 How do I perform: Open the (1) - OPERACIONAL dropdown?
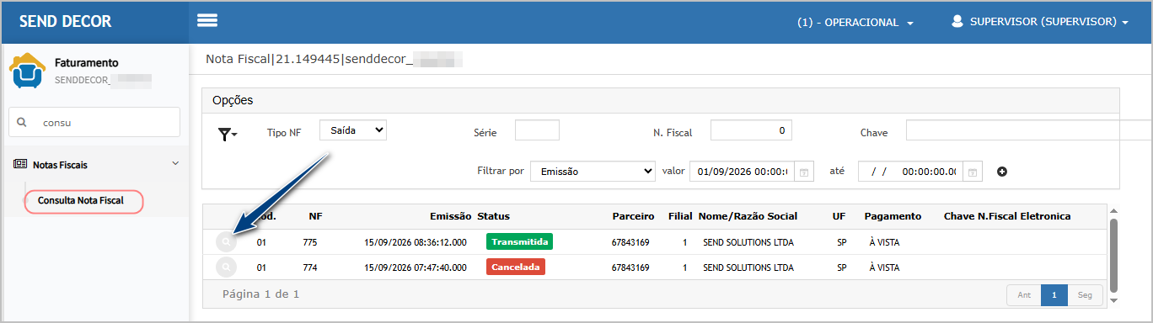pos(855,23)
